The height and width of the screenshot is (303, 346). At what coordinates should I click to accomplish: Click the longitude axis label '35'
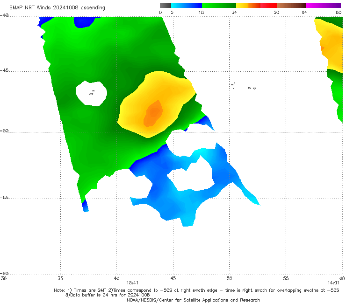coord(60,278)
